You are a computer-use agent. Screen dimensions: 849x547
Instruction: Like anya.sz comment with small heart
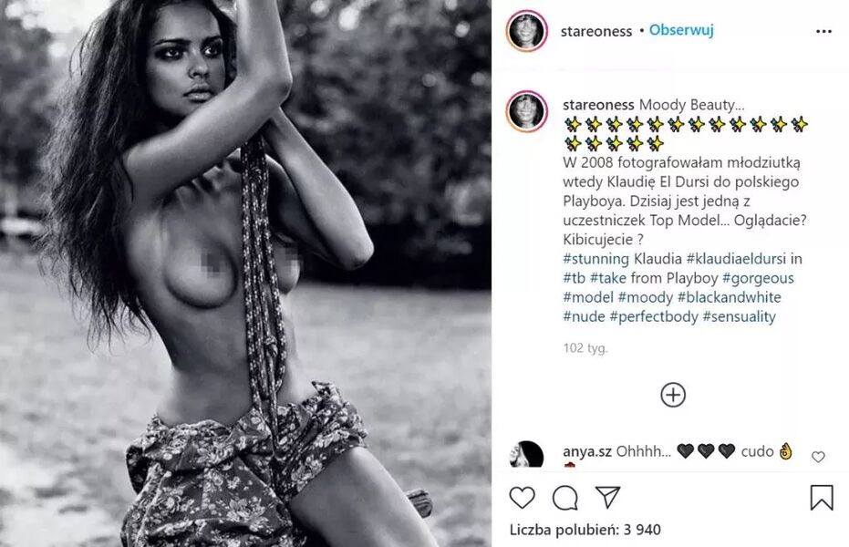click(818, 457)
